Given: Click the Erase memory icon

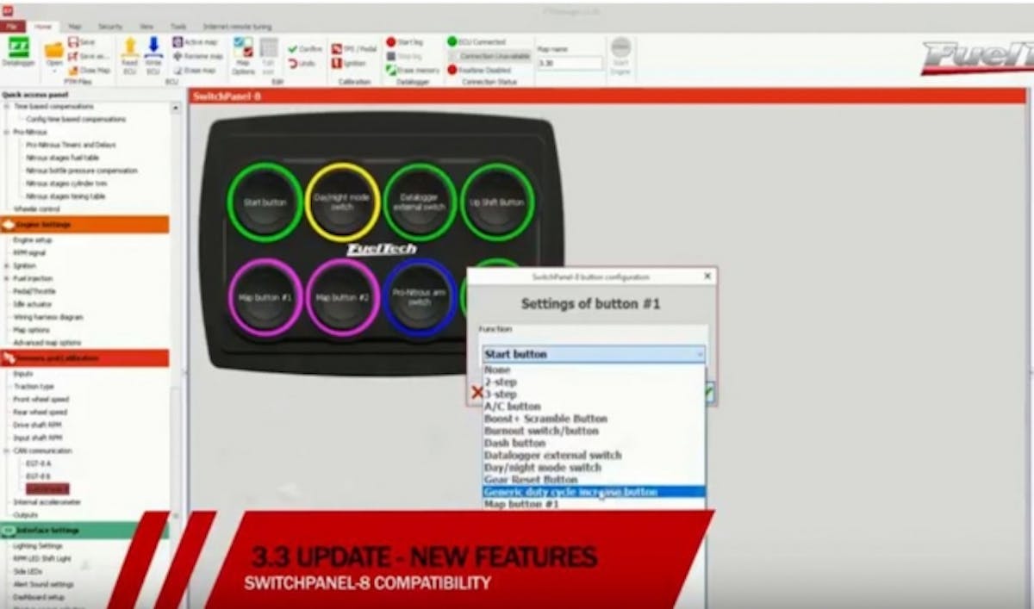Looking at the screenshot, I should tap(391, 70).
